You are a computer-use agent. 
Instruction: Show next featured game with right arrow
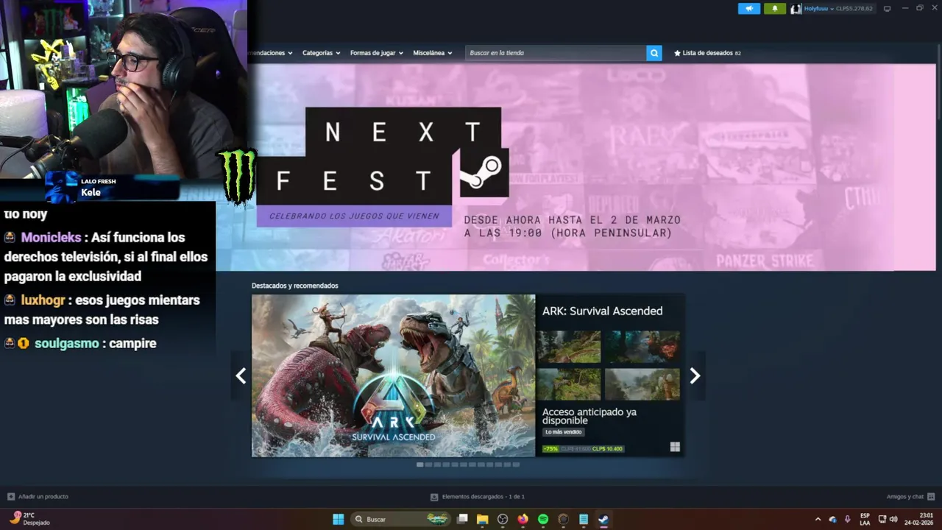[695, 376]
